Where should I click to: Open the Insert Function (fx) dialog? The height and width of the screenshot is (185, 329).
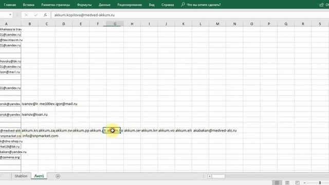[45, 15]
